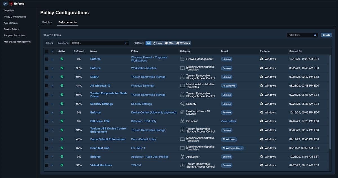
Task: Expand the Brian test smb row
Action: [x=52, y=148]
